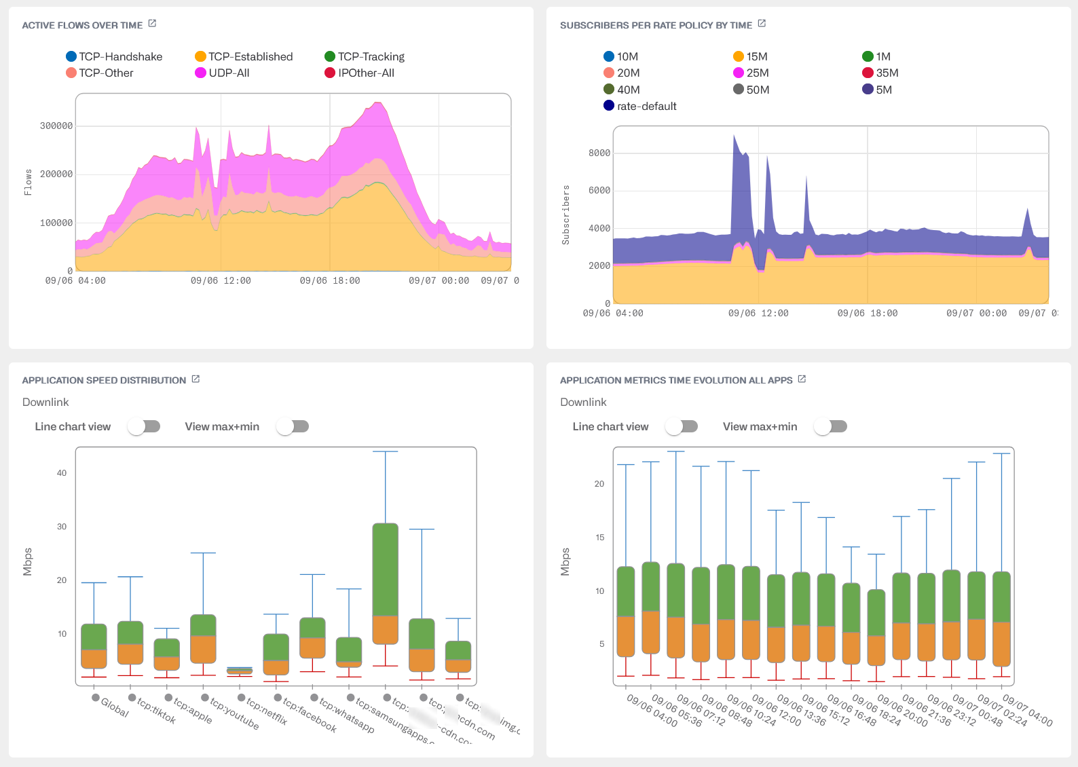Image resolution: width=1078 pixels, height=767 pixels.
Task: Enable View max+min in Metrics Time Evolution
Action: click(x=831, y=426)
